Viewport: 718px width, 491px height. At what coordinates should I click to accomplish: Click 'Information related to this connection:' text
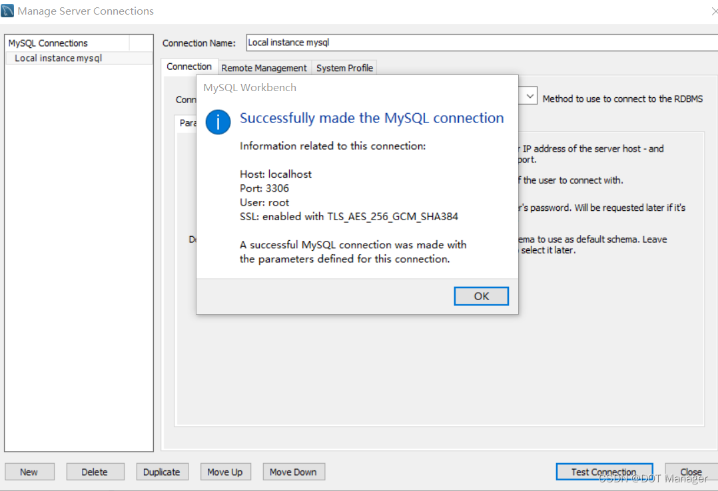pyautogui.click(x=333, y=146)
